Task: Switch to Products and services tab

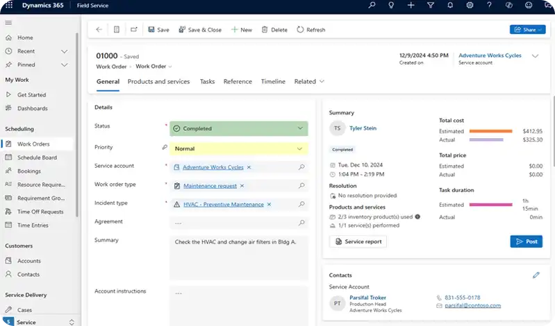Action: click(158, 81)
